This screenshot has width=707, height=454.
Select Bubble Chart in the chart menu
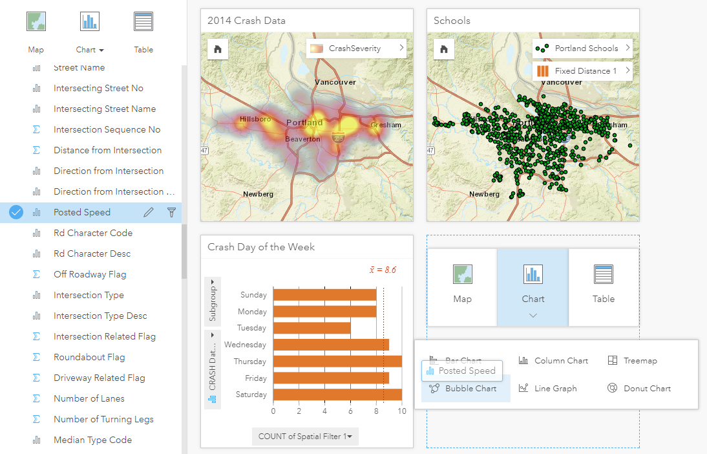[466, 388]
